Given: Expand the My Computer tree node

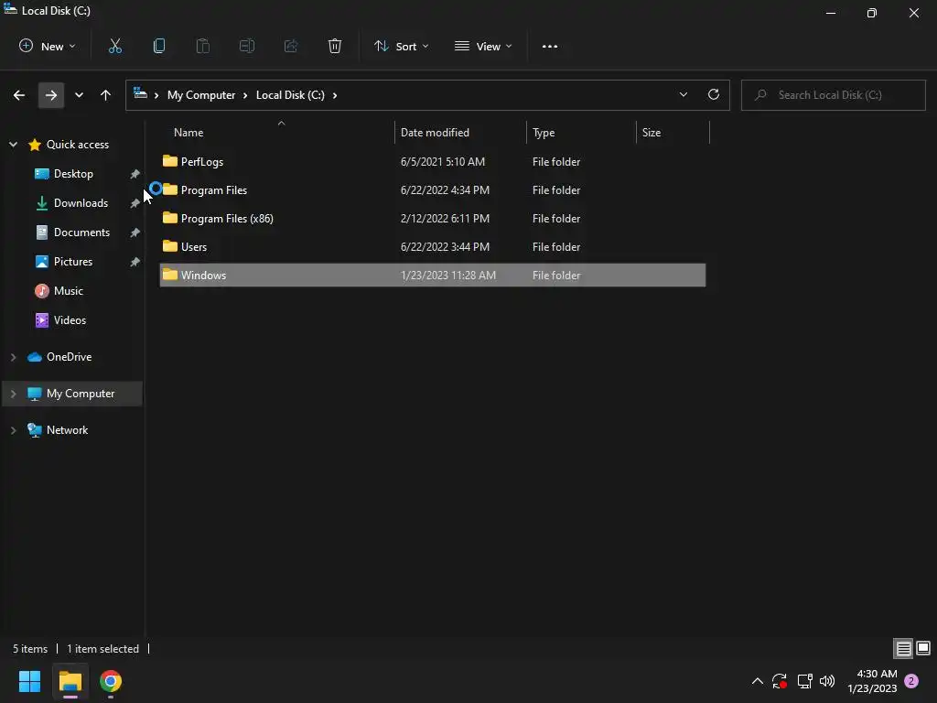Looking at the screenshot, I should pos(13,394).
